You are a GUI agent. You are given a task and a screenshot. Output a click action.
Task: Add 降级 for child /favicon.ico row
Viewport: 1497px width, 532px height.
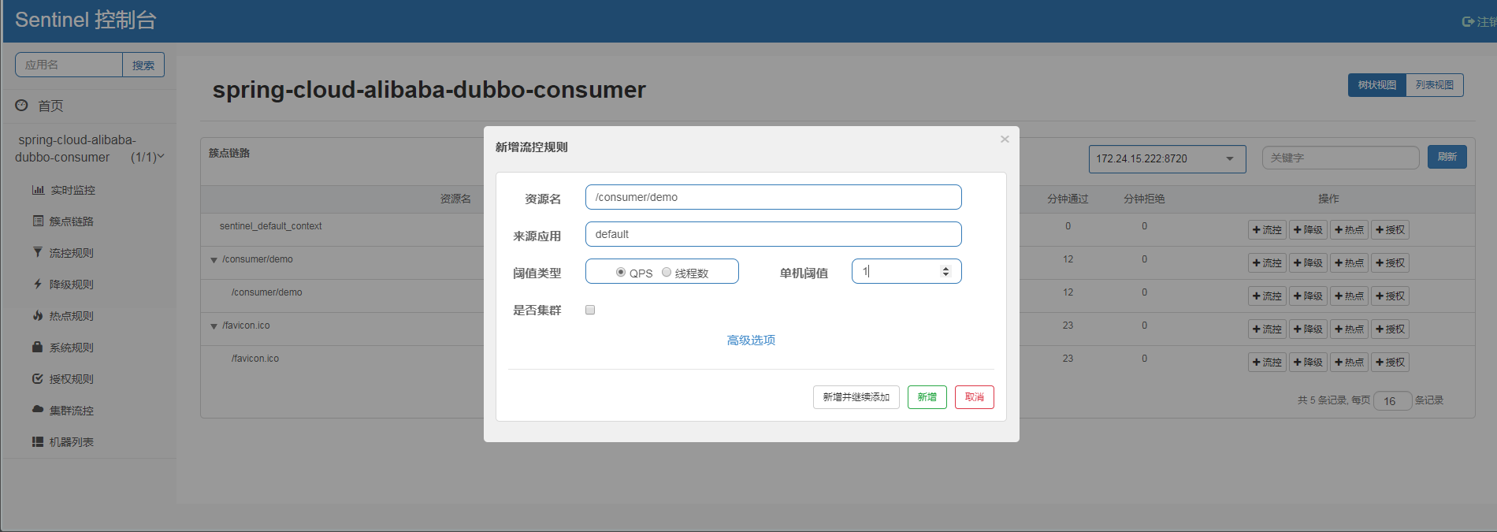tap(1309, 363)
